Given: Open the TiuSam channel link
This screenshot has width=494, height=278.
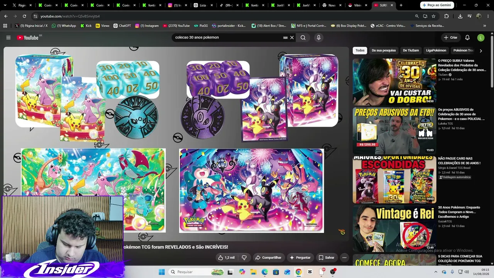Looking at the screenshot, I should click(x=443, y=75).
